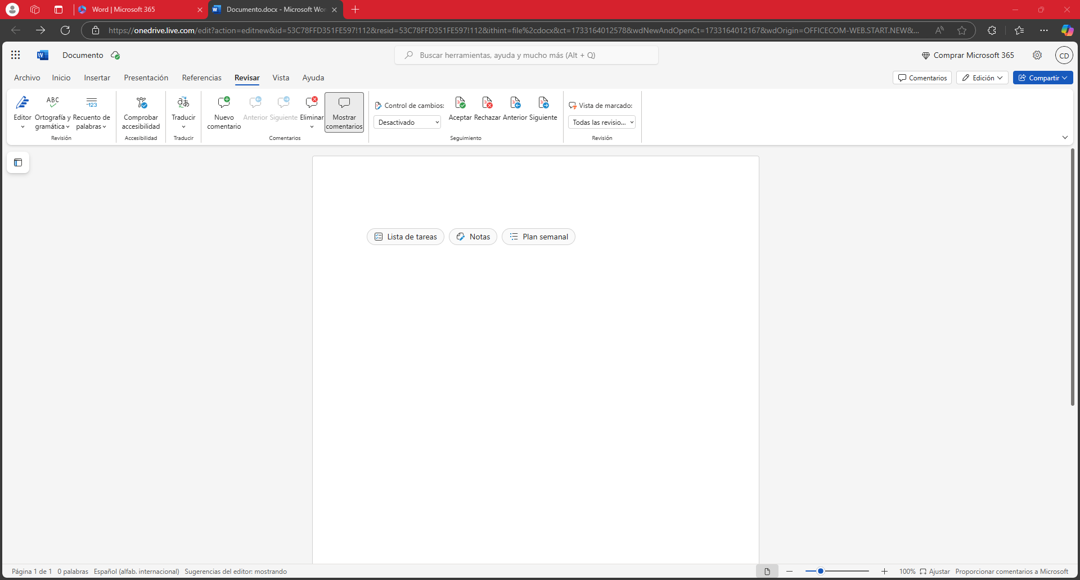1080x580 pixels.
Task: Click the Plan semanal button
Action: 538,237
